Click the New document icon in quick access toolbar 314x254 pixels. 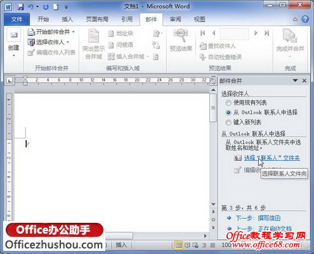[x=56, y=7]
